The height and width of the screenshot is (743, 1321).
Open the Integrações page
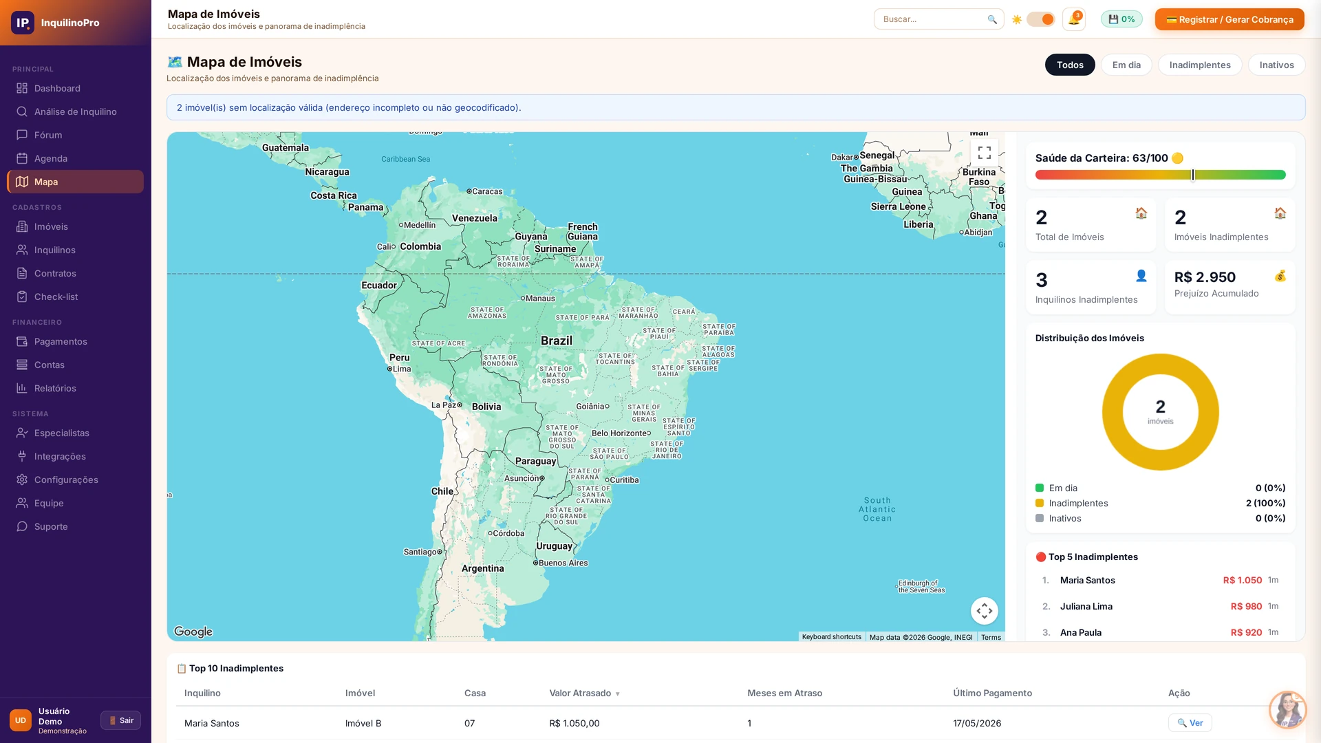pyautogui.click(x=76, y=456)
